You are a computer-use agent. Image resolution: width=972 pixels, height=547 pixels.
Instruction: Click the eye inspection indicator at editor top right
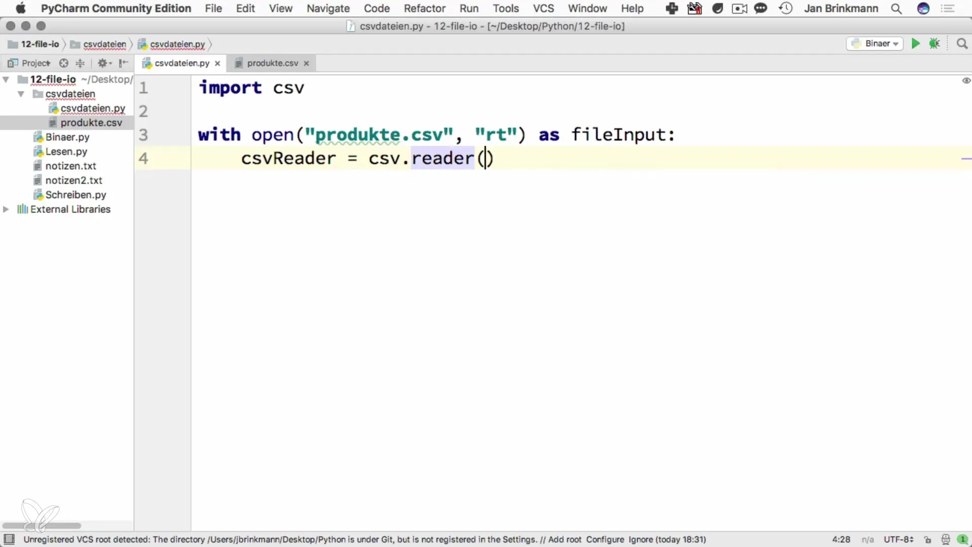[x=966, y=81]
